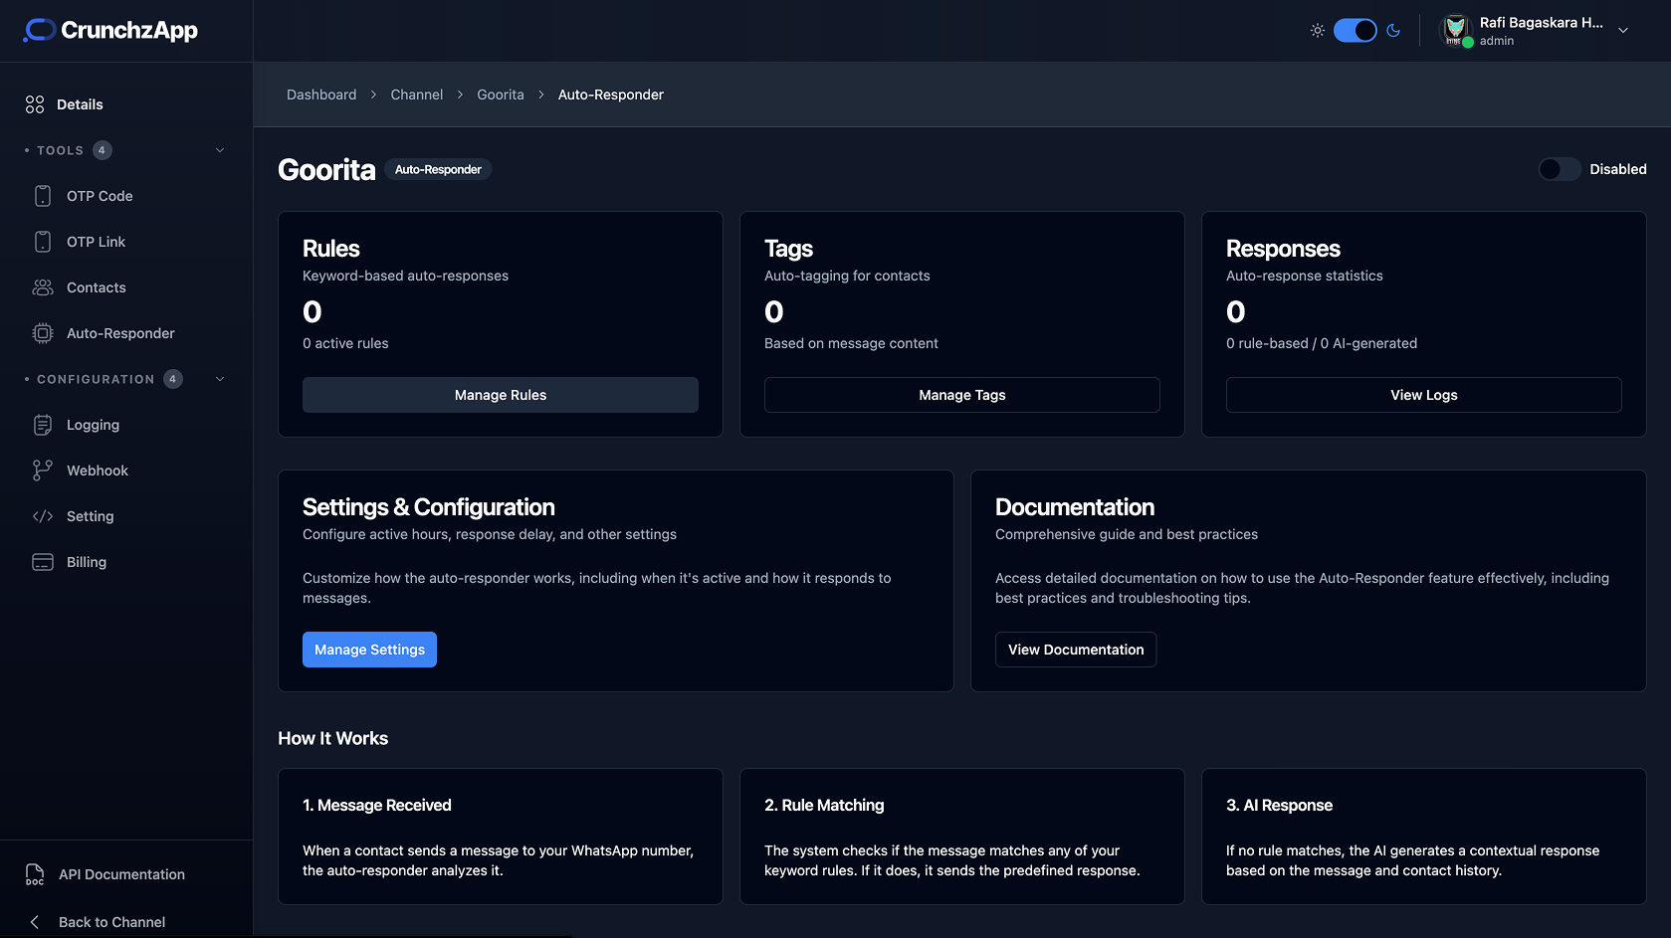Click the Manage Rules button
Viewport: 1671px width, 938px height.
click(501, 395)
